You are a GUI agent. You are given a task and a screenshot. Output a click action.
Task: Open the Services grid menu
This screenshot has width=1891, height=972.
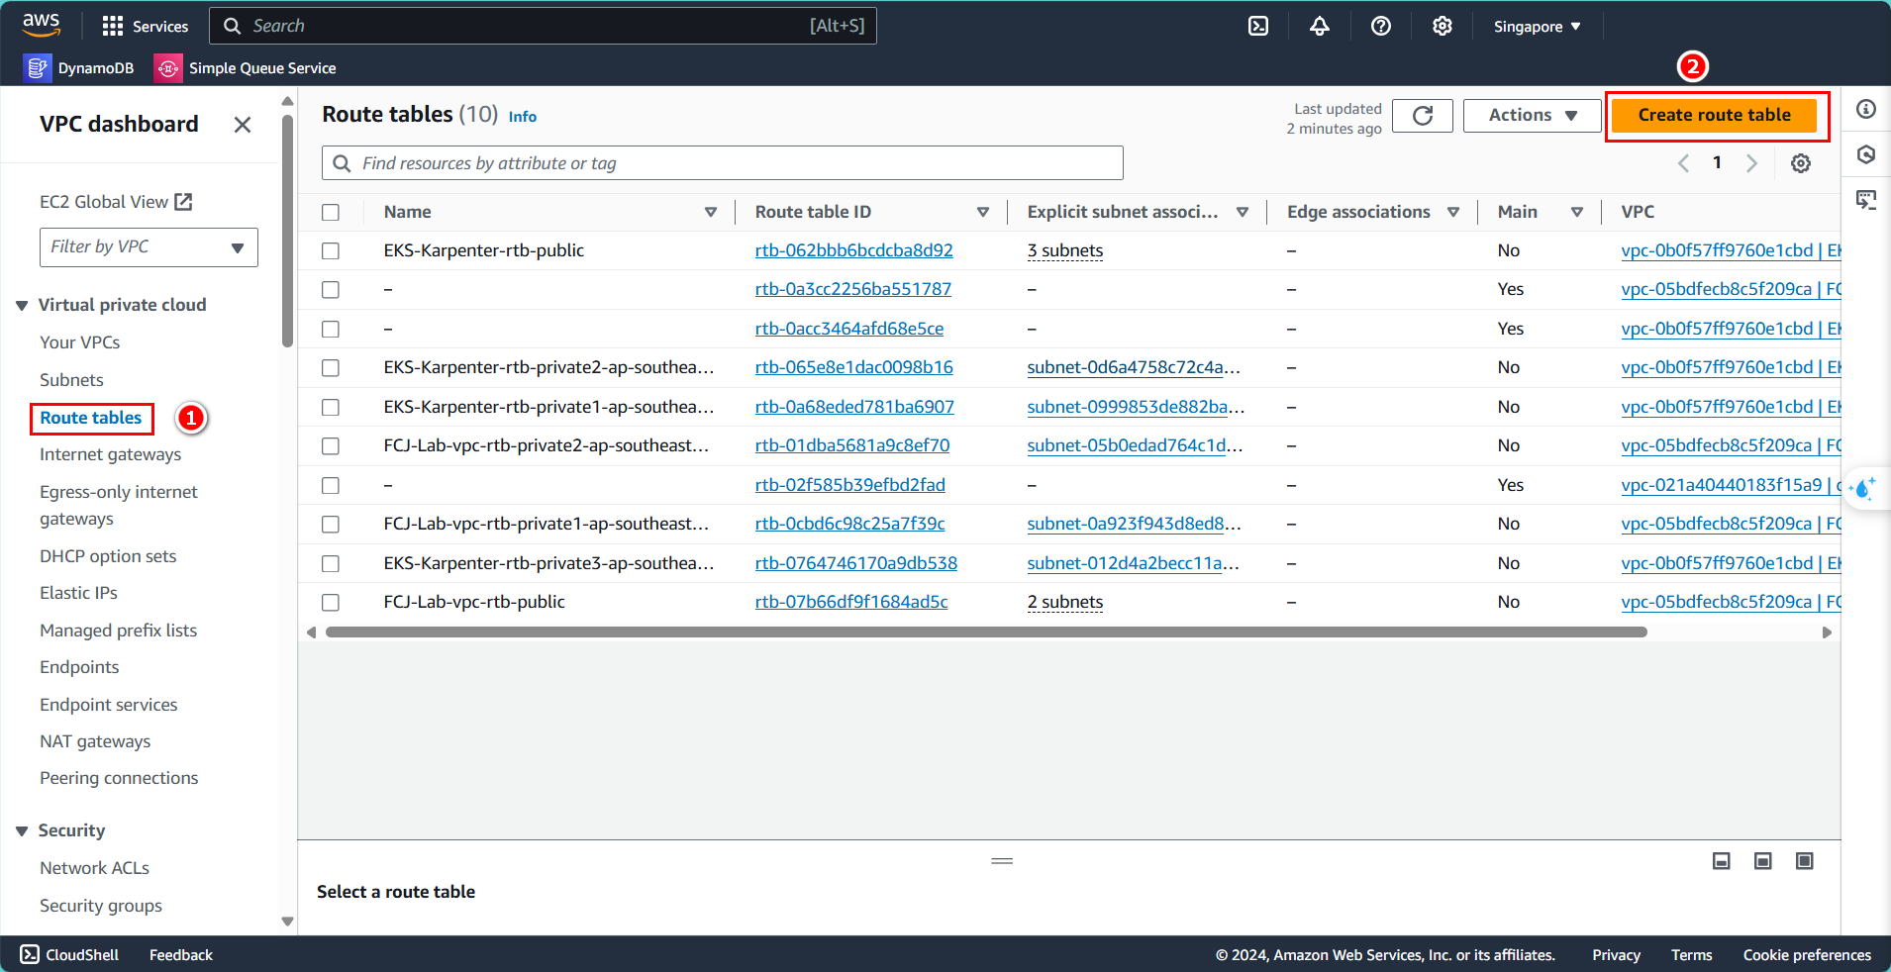click(x=145, y=26)
